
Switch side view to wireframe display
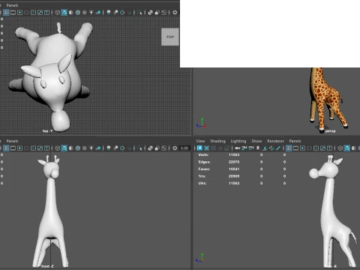click(x=340, y=148)
